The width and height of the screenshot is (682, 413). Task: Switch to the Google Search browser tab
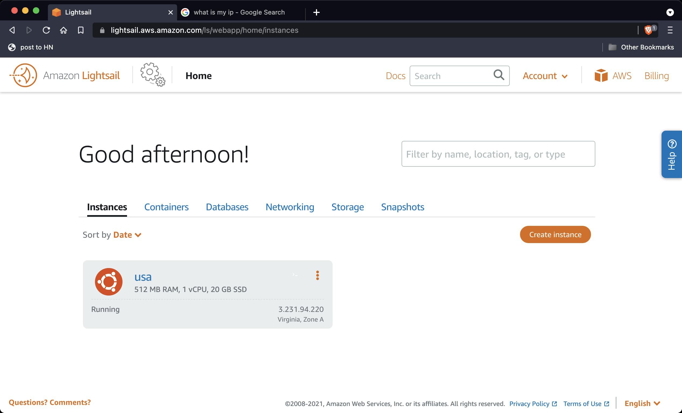238,12
